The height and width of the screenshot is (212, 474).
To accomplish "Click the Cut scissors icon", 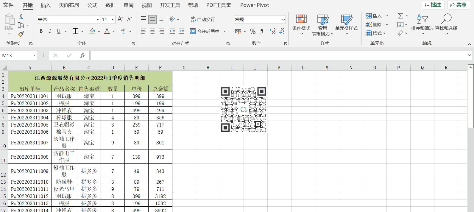I will (21, 17).
